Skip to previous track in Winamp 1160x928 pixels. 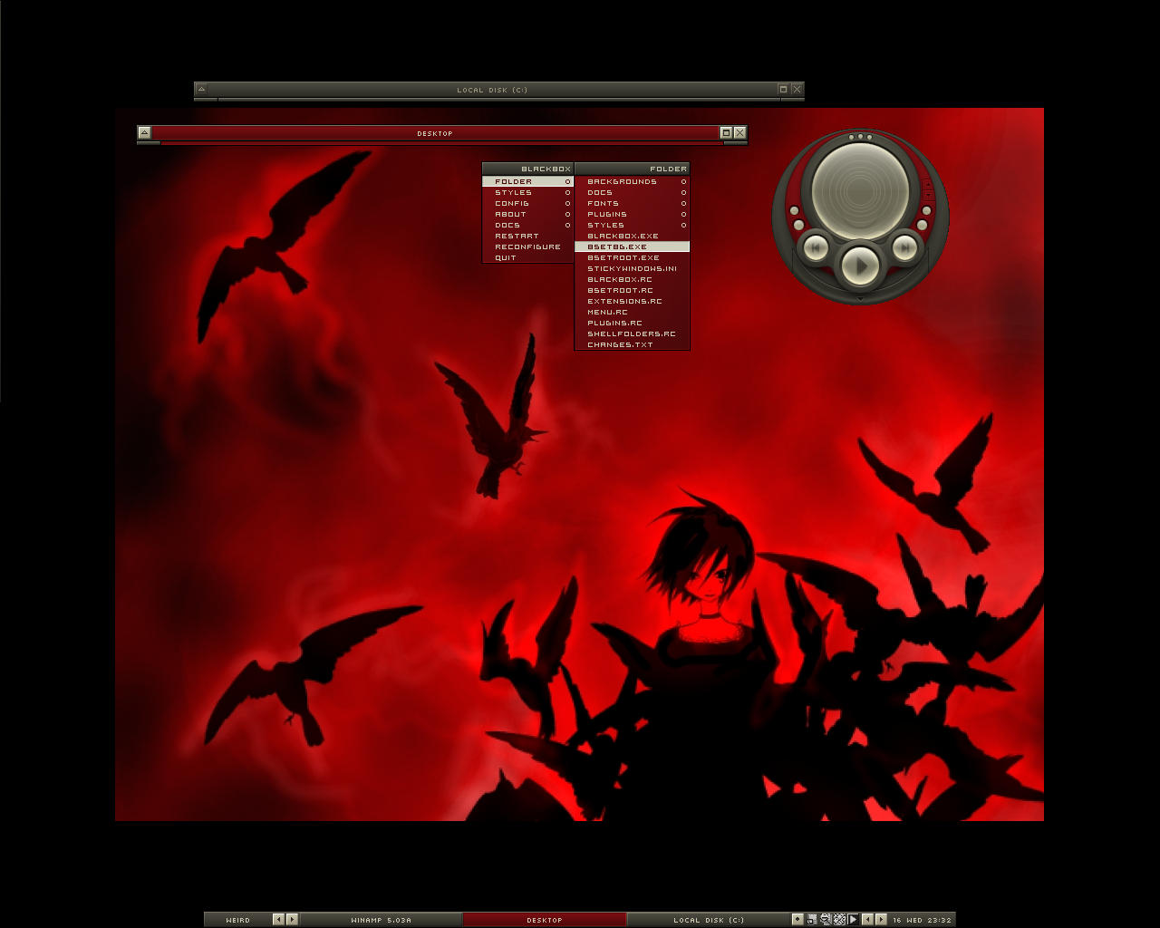pyautogui.click(x=816, y=247)
